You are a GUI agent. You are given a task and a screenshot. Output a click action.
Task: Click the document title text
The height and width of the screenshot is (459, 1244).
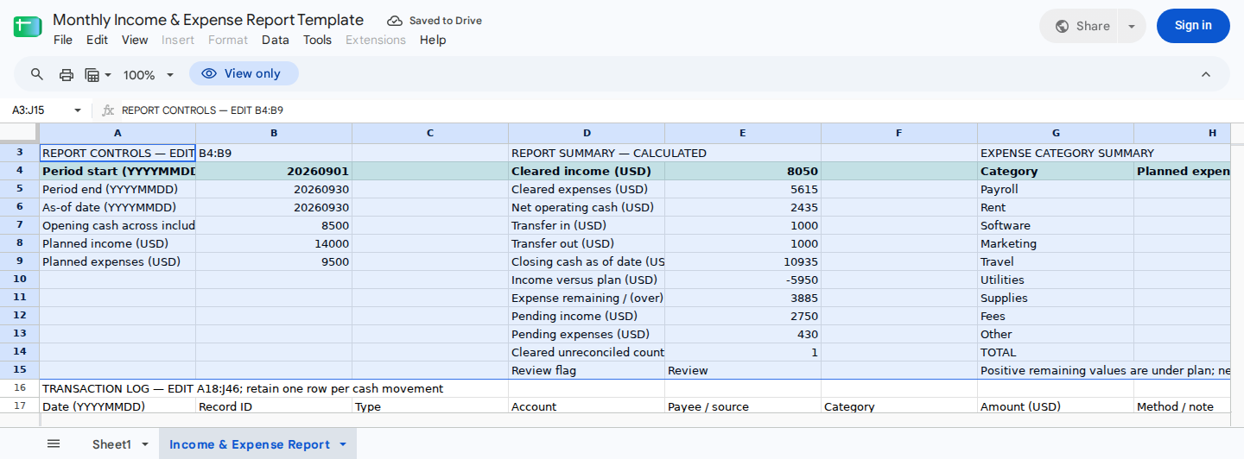click(x=208, y=20)
